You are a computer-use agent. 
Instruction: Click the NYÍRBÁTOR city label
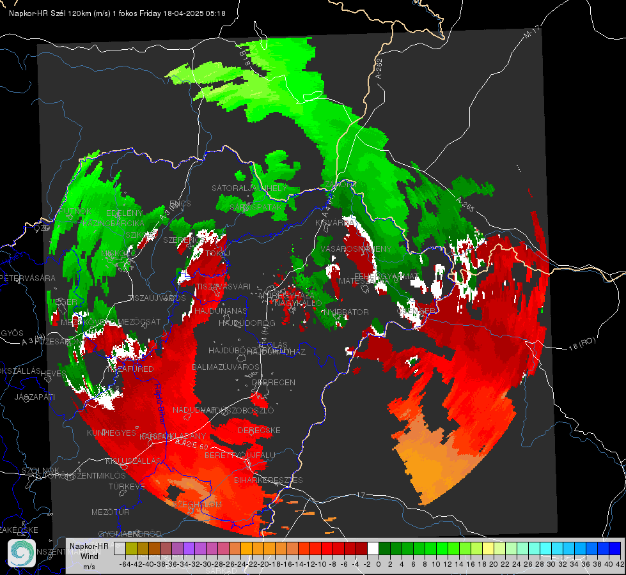[x=346, y=312]
